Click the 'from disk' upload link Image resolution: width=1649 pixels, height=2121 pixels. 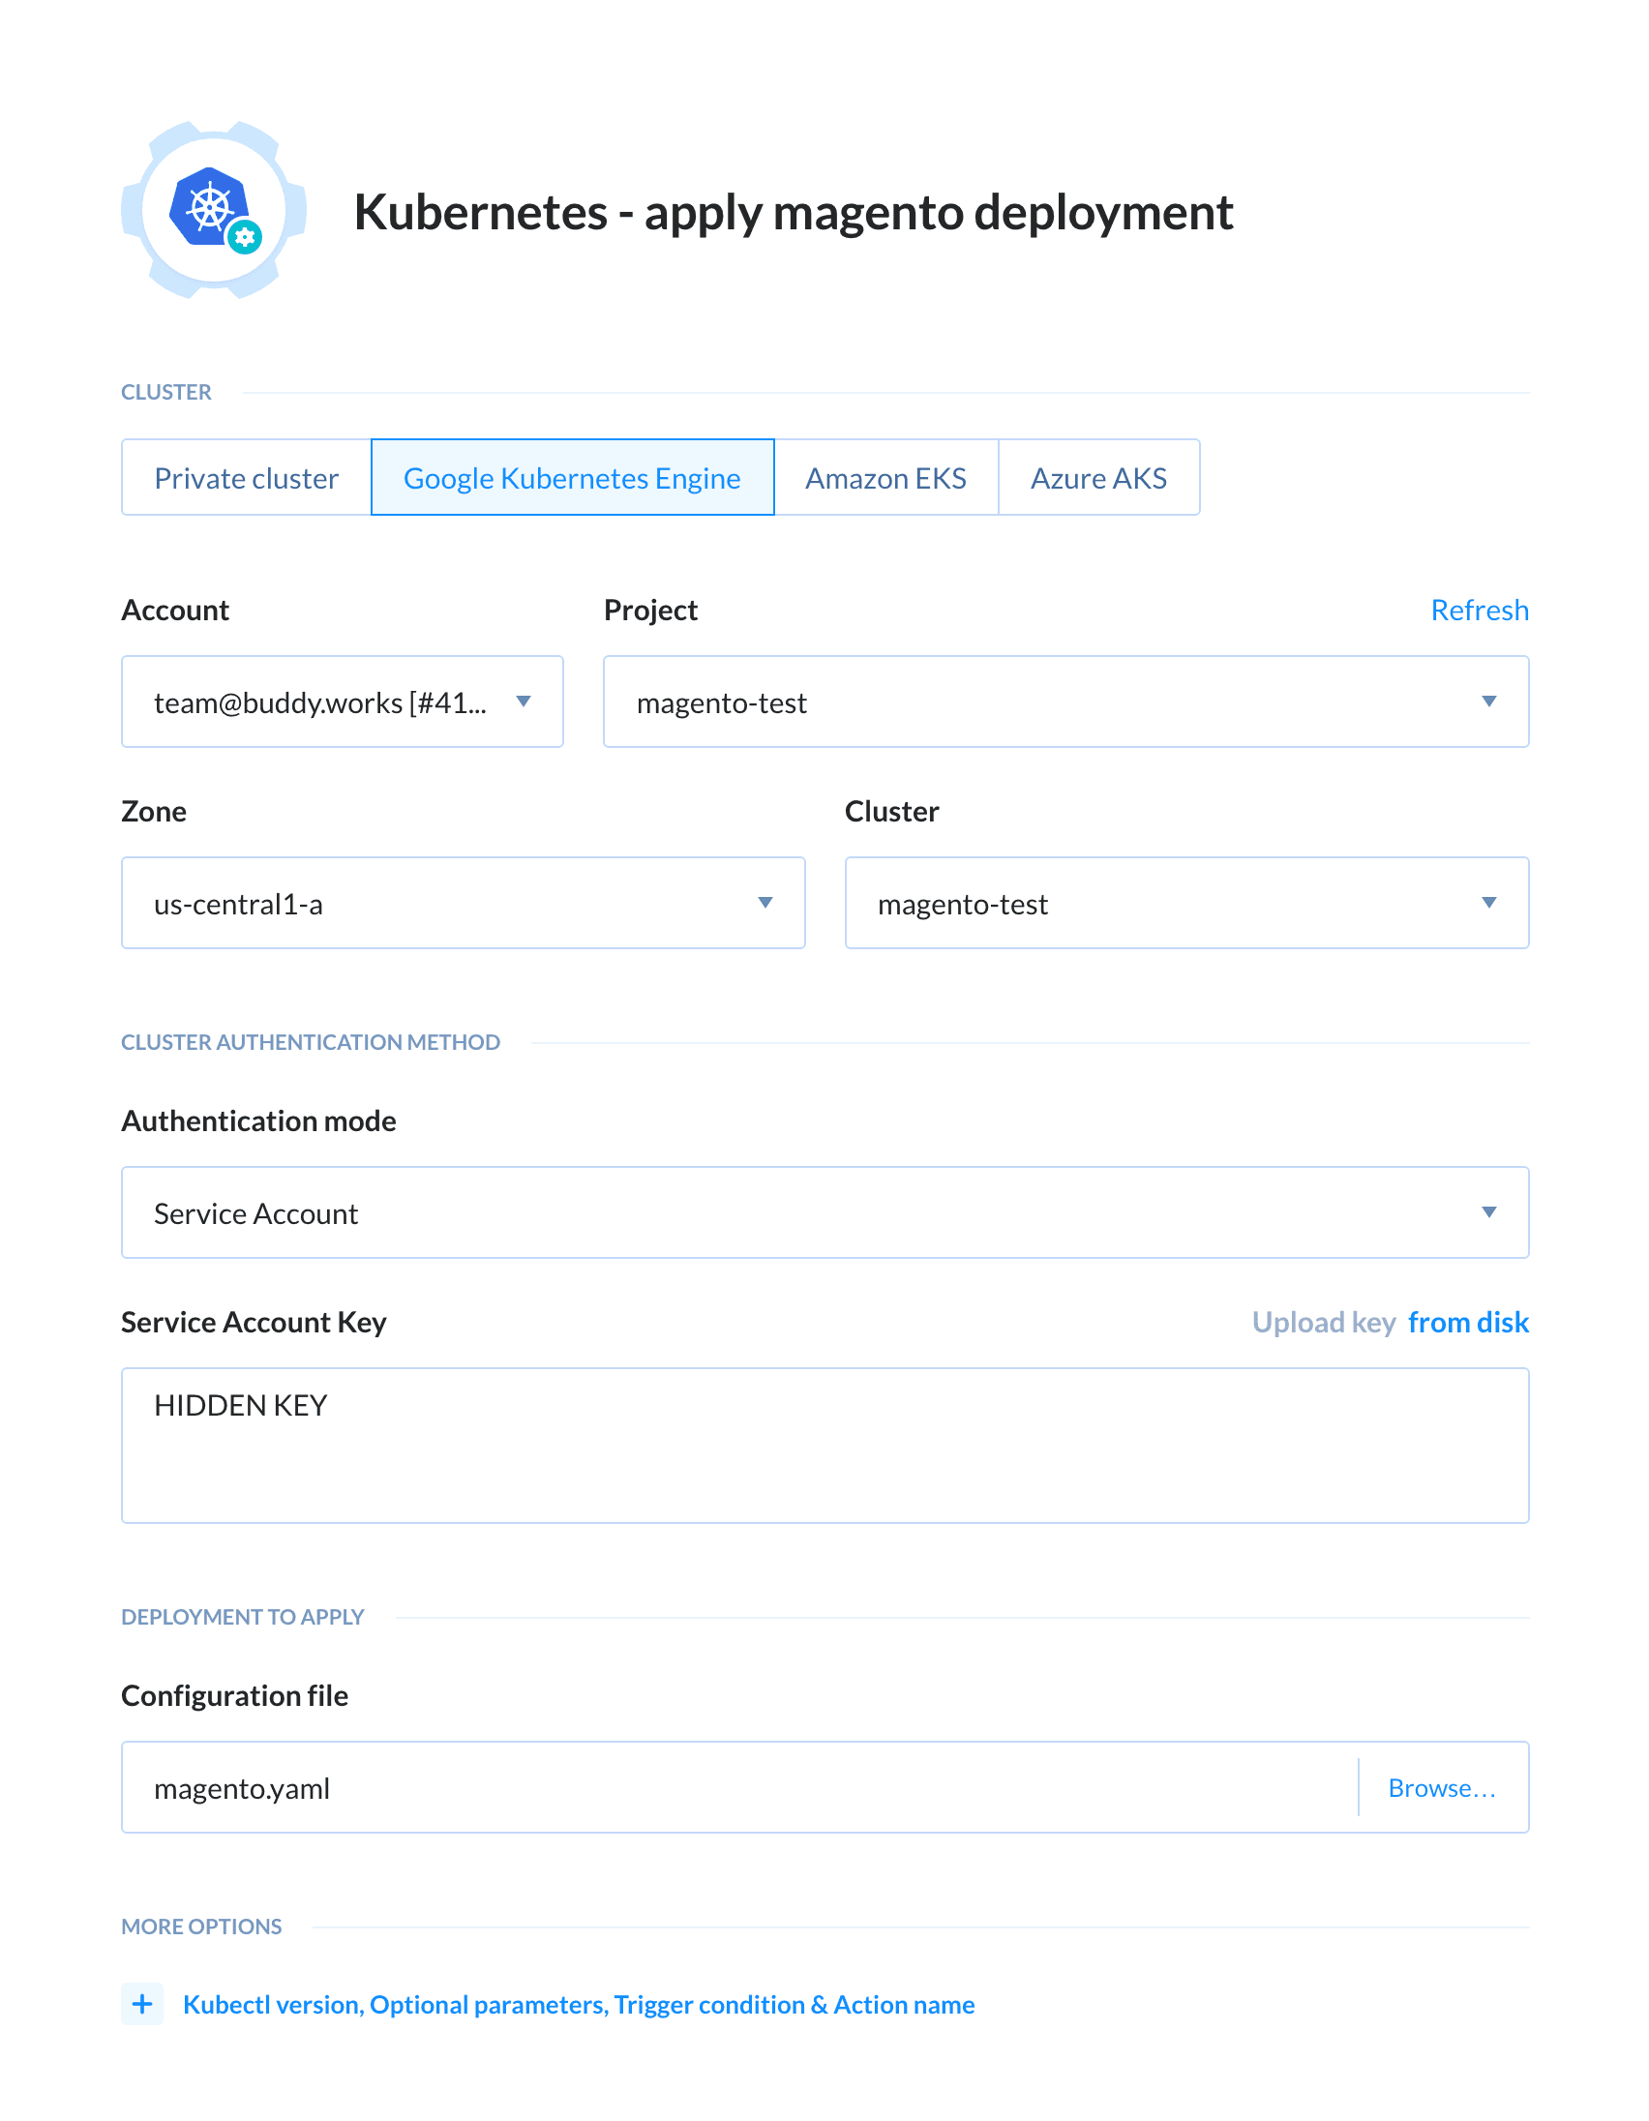pos(1467,1323)
